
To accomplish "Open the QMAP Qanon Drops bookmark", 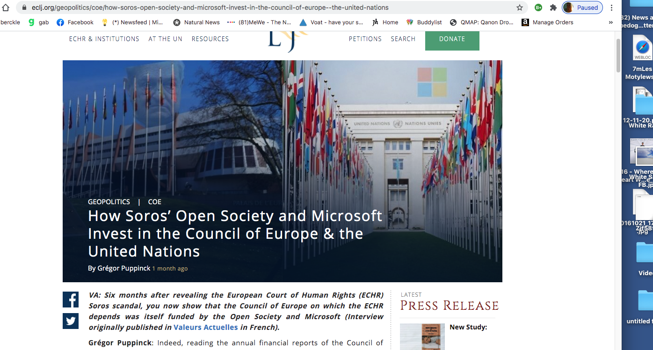I will pyautogui.click(x=482, y=22).
